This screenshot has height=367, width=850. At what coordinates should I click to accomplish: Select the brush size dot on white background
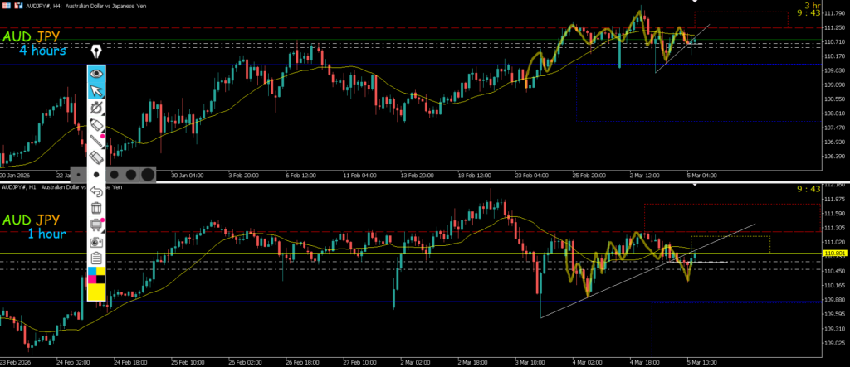pyautogui.click(x=97, y=175)
